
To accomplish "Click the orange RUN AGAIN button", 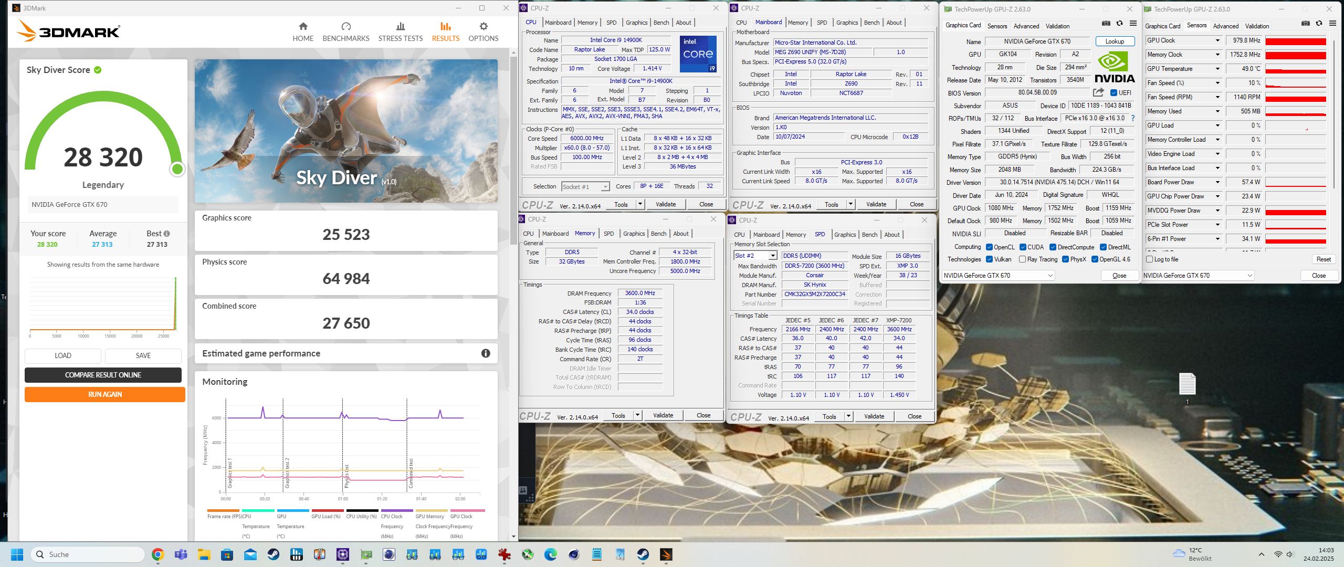I will tap(105, 394).
